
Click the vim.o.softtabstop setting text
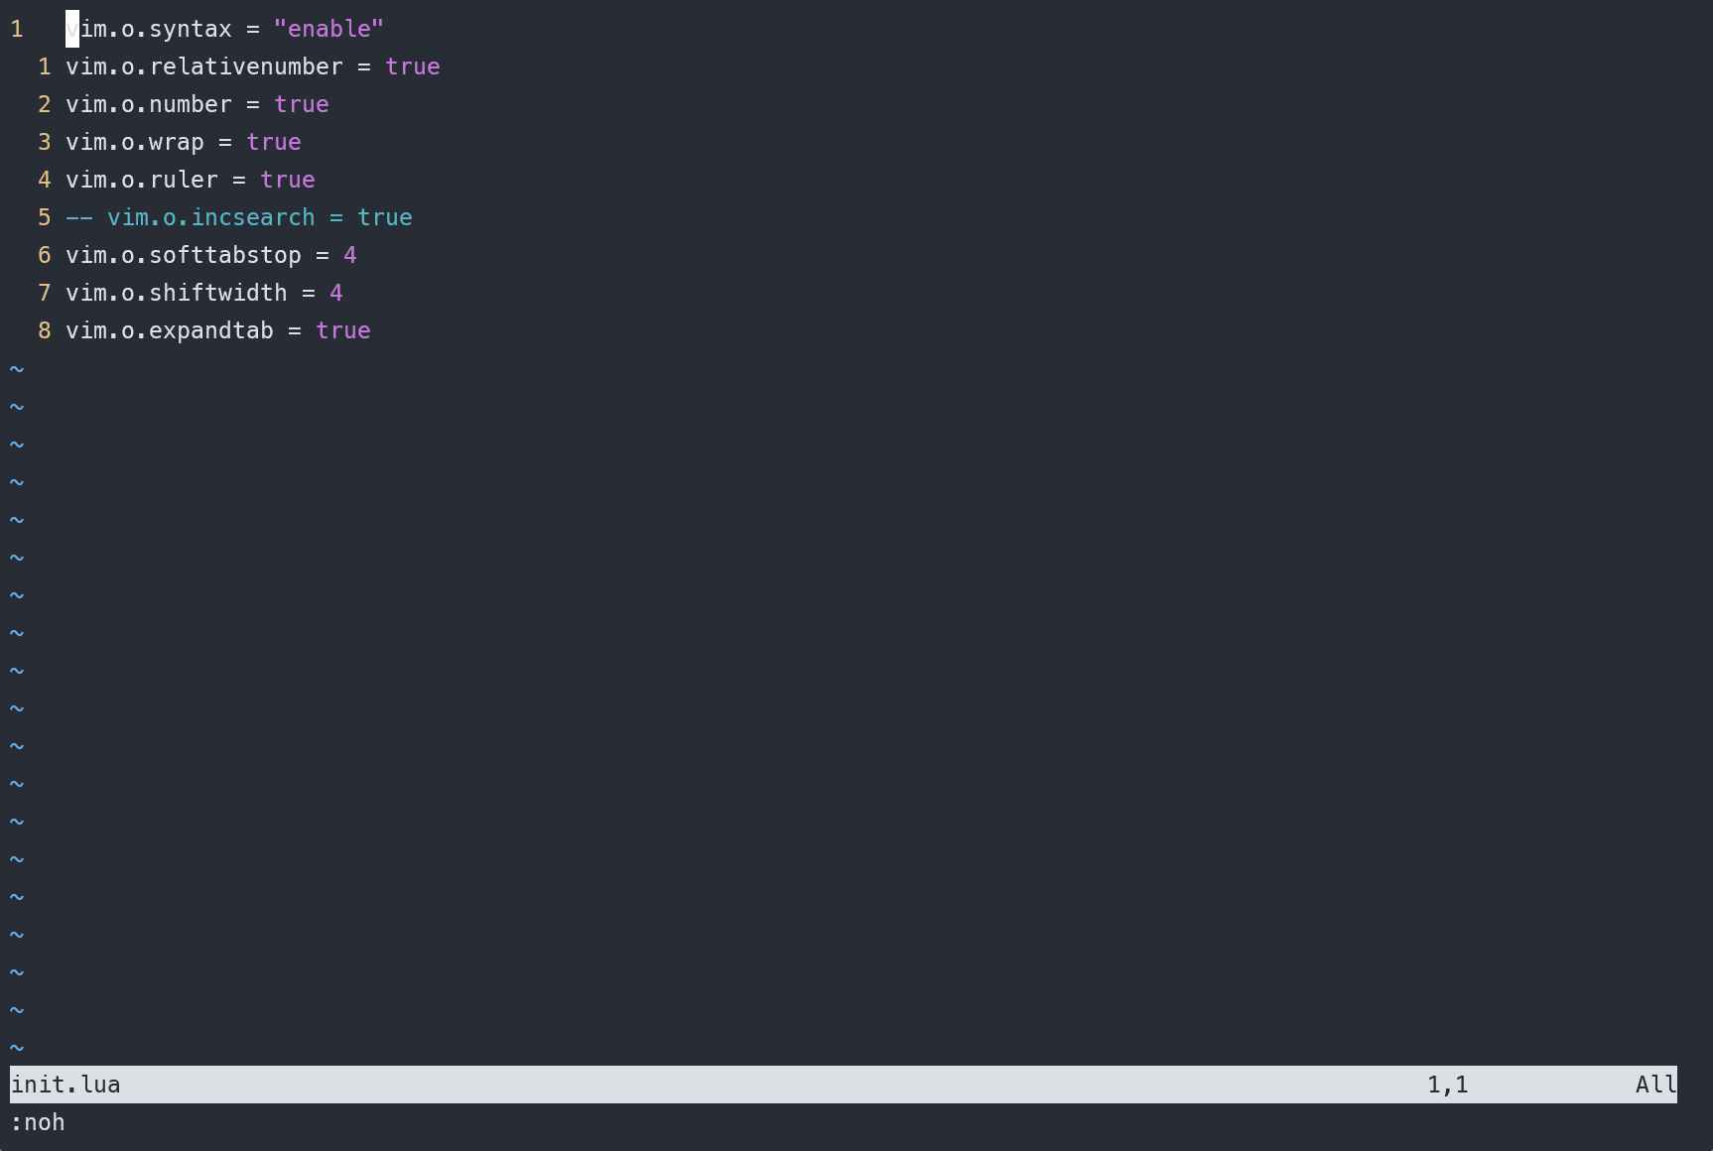click(x=184, y=255)
